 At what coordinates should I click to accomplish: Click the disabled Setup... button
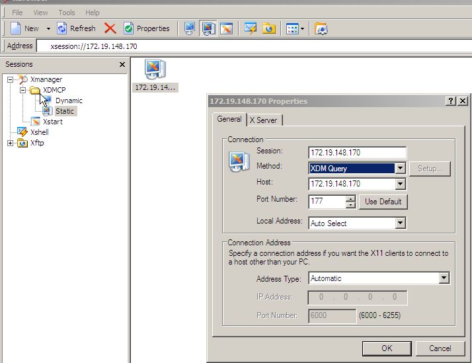(x=430, y=169)
